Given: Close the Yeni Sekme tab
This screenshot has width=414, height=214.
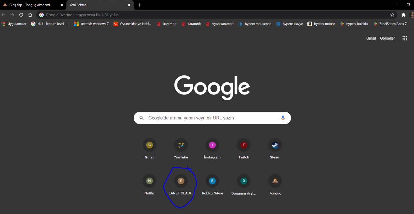Looking at the screenshot, I should pyautogui.click(x=129, y=5).
